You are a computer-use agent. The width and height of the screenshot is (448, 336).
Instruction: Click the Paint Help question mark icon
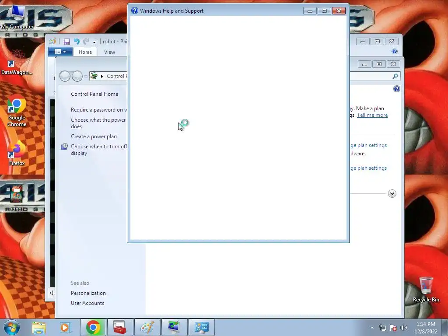(395, 52)
